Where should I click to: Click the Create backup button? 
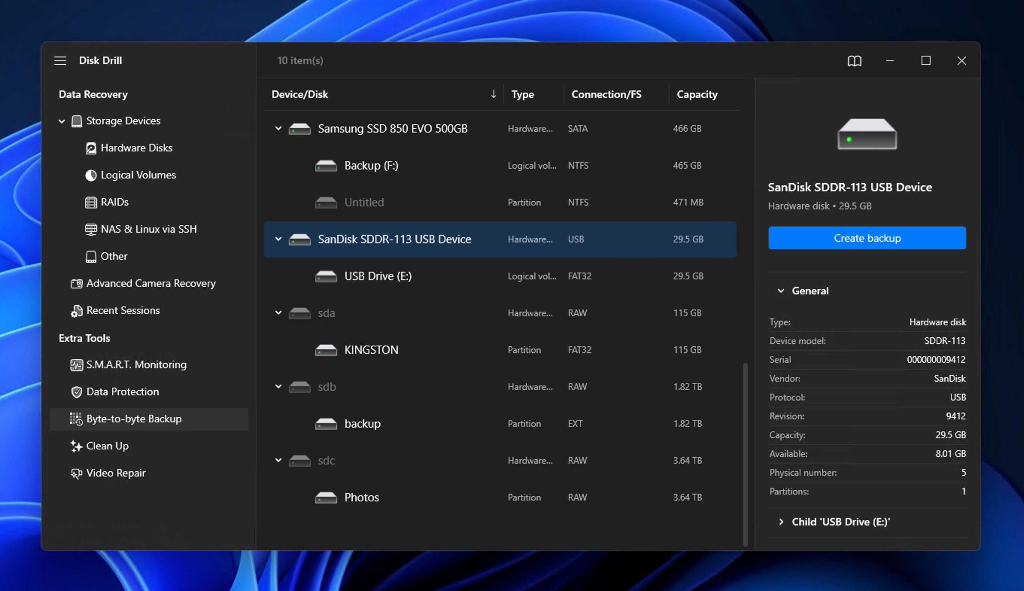tap(867, 238)
